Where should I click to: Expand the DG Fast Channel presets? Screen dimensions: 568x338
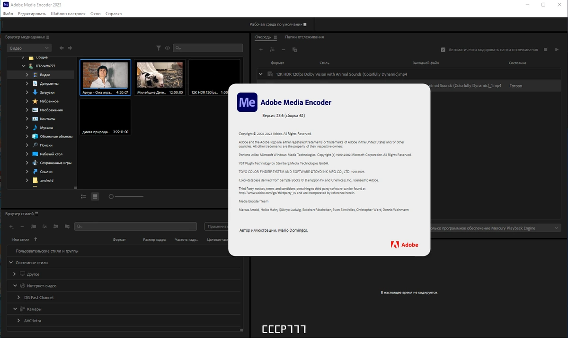19,298
